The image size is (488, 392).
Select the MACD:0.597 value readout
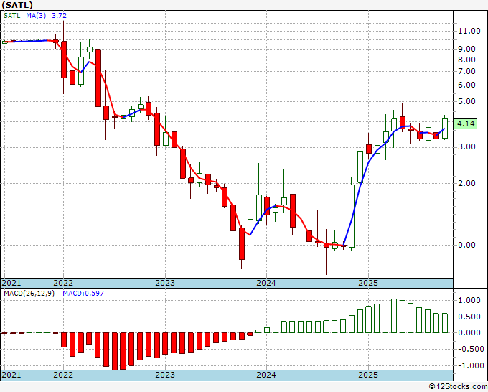point(83,294)
